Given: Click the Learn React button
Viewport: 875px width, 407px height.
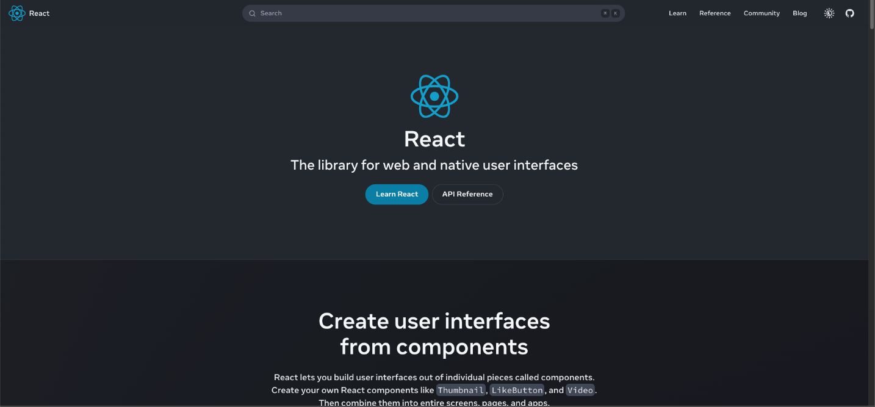Looking at the screenshot, I should click(397, 194).
